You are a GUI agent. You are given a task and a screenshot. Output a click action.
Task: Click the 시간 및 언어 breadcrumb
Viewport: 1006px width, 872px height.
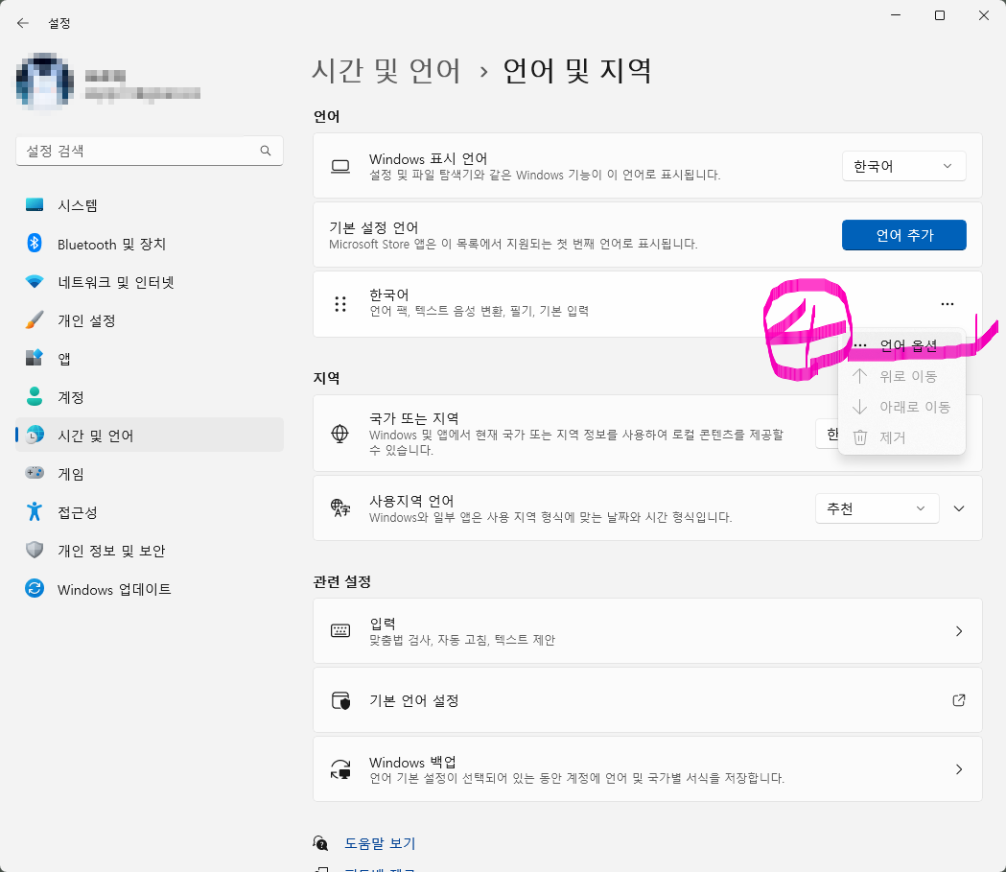[x=386, y=71]
